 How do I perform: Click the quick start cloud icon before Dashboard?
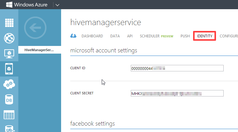tap(73, 36)
